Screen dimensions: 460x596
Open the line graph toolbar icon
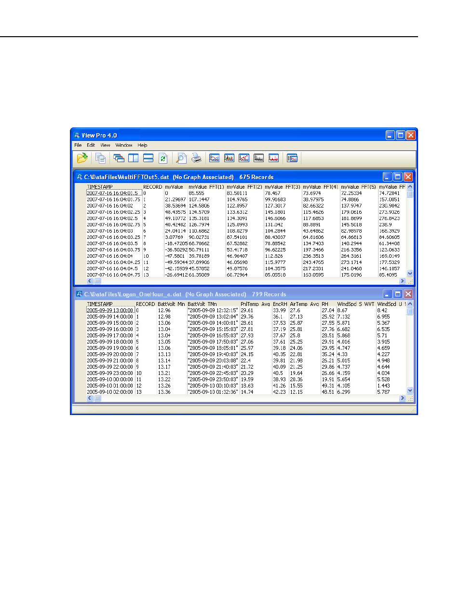(x=215, y=158)
